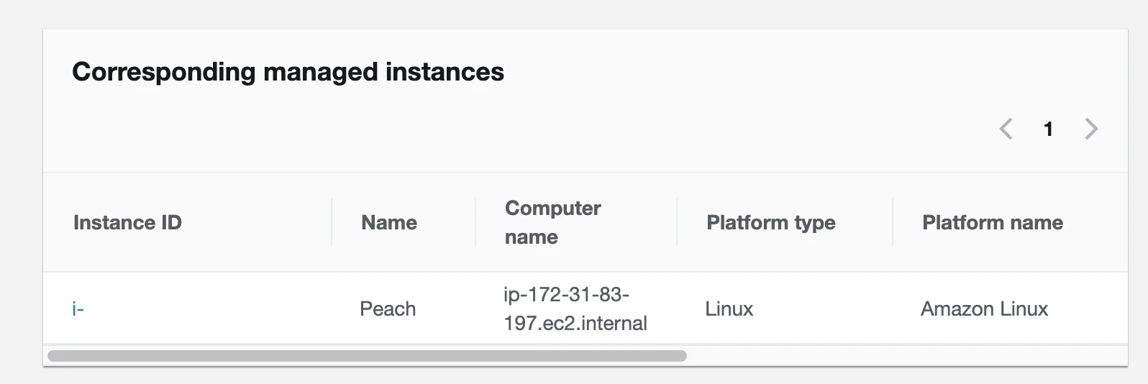Select the ip-172-31-83-197.ec2.internal cell
Screen dimensions: 1148x384
[575, 309]
